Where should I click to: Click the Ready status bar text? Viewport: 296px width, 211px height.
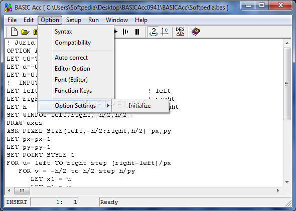(109, 202)
